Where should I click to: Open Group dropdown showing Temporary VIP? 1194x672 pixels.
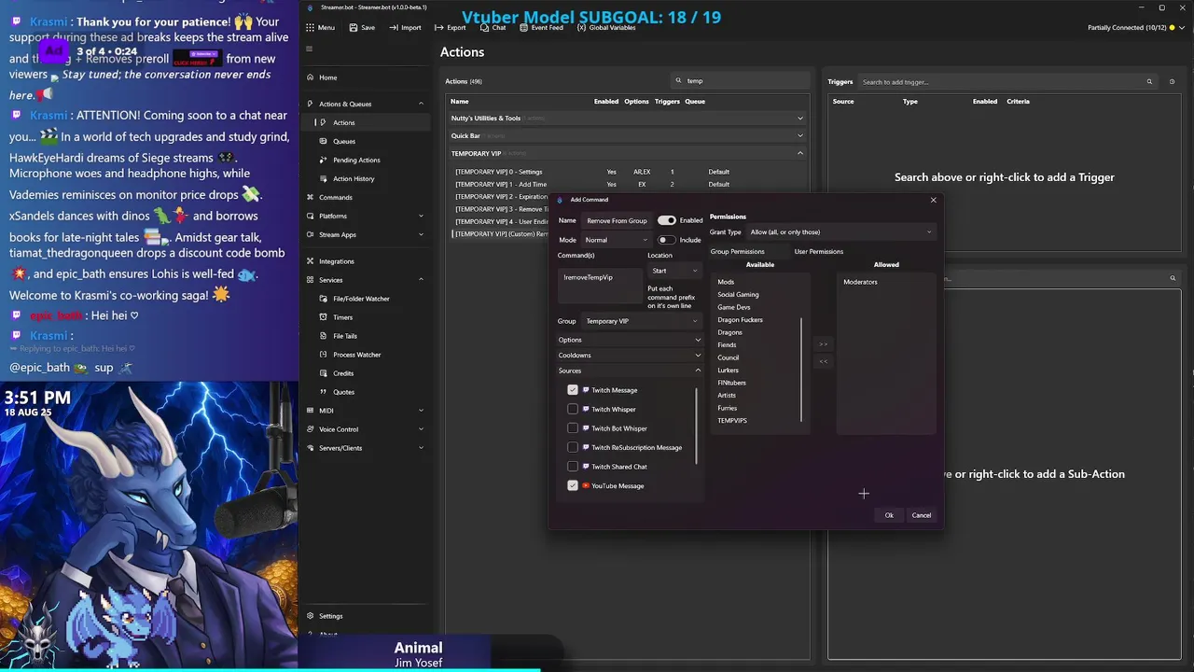pyautogui.click(x=641, y=321)
